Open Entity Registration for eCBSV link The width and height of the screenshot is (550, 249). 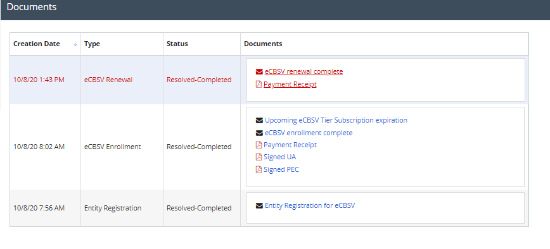coord(310,205)
